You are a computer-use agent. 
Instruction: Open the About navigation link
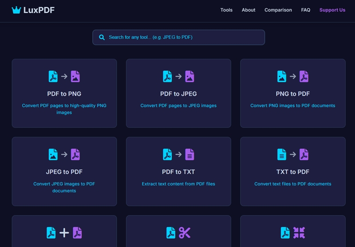pyautogui.click(x=248, y=10)
